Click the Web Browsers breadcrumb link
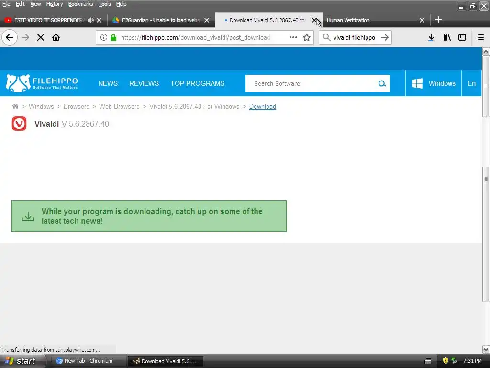The width and height of the screenshot is (490, 368). pos(119,107)
